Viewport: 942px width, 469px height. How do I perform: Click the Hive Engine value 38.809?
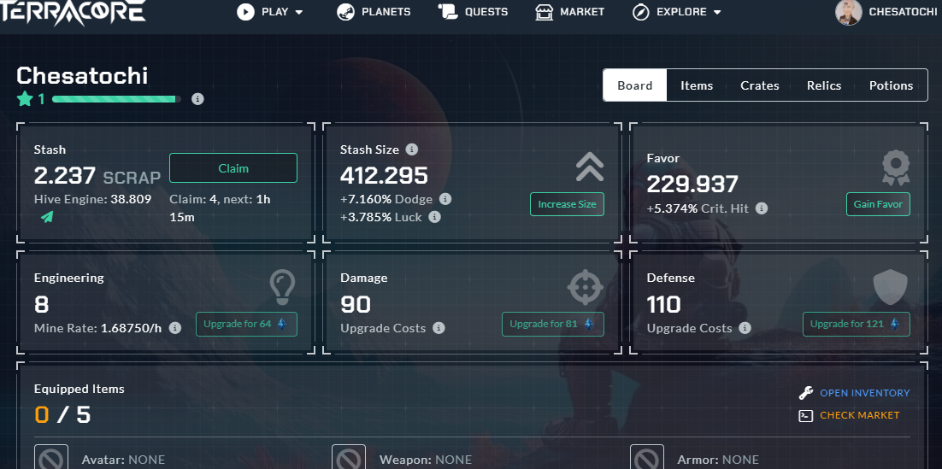(x=131, y=199)
